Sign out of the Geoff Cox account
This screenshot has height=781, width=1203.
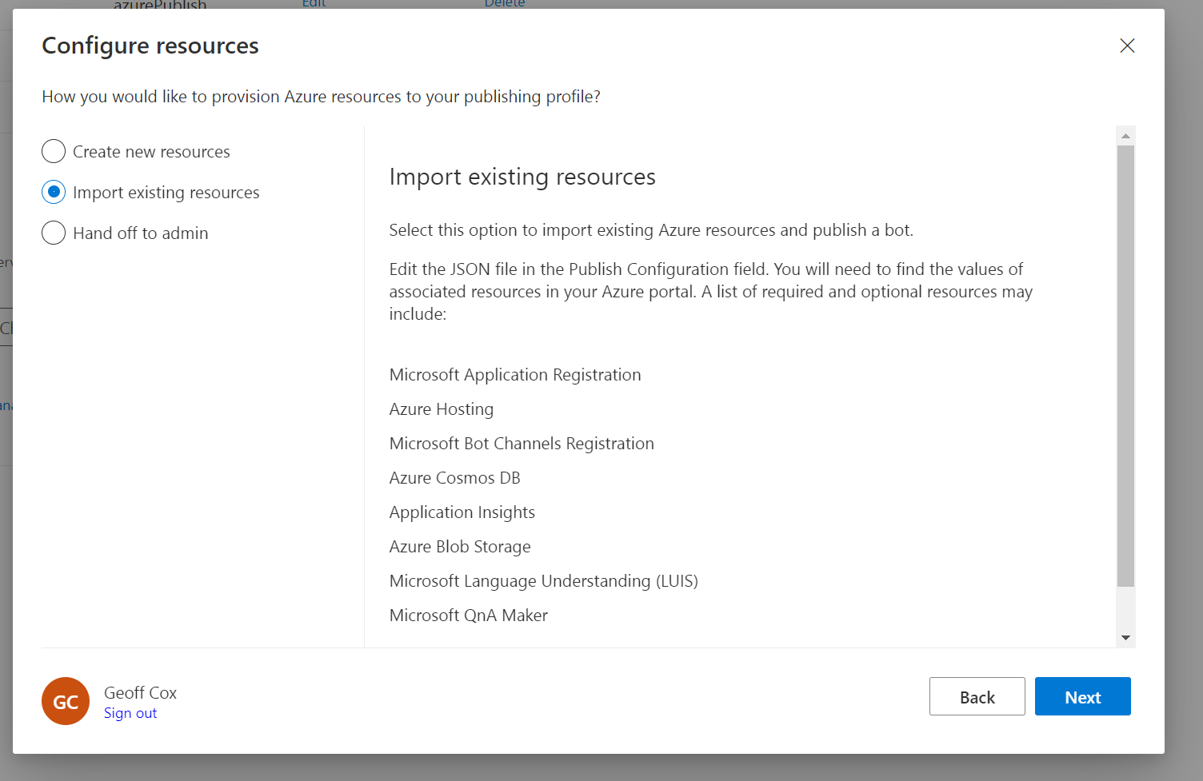(x=130, y=713)
